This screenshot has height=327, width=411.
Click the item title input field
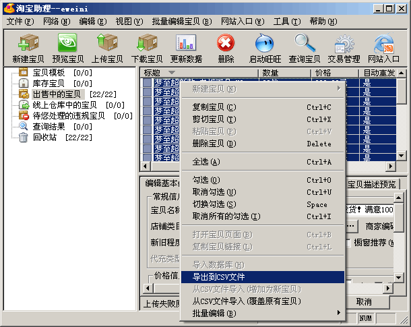[369, 210]
